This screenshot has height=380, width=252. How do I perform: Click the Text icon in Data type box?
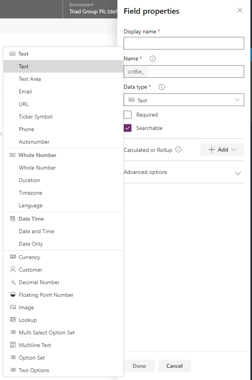131,100
